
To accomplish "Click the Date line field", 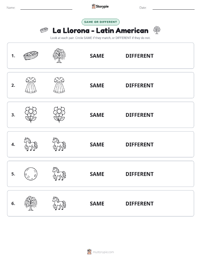I will (174, 8).
